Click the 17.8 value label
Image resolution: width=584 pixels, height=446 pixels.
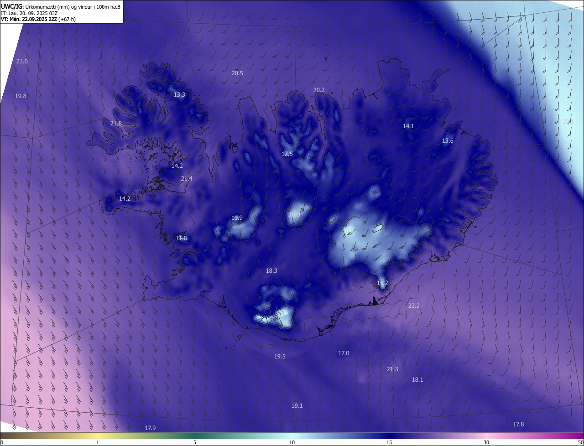(518, 424)
